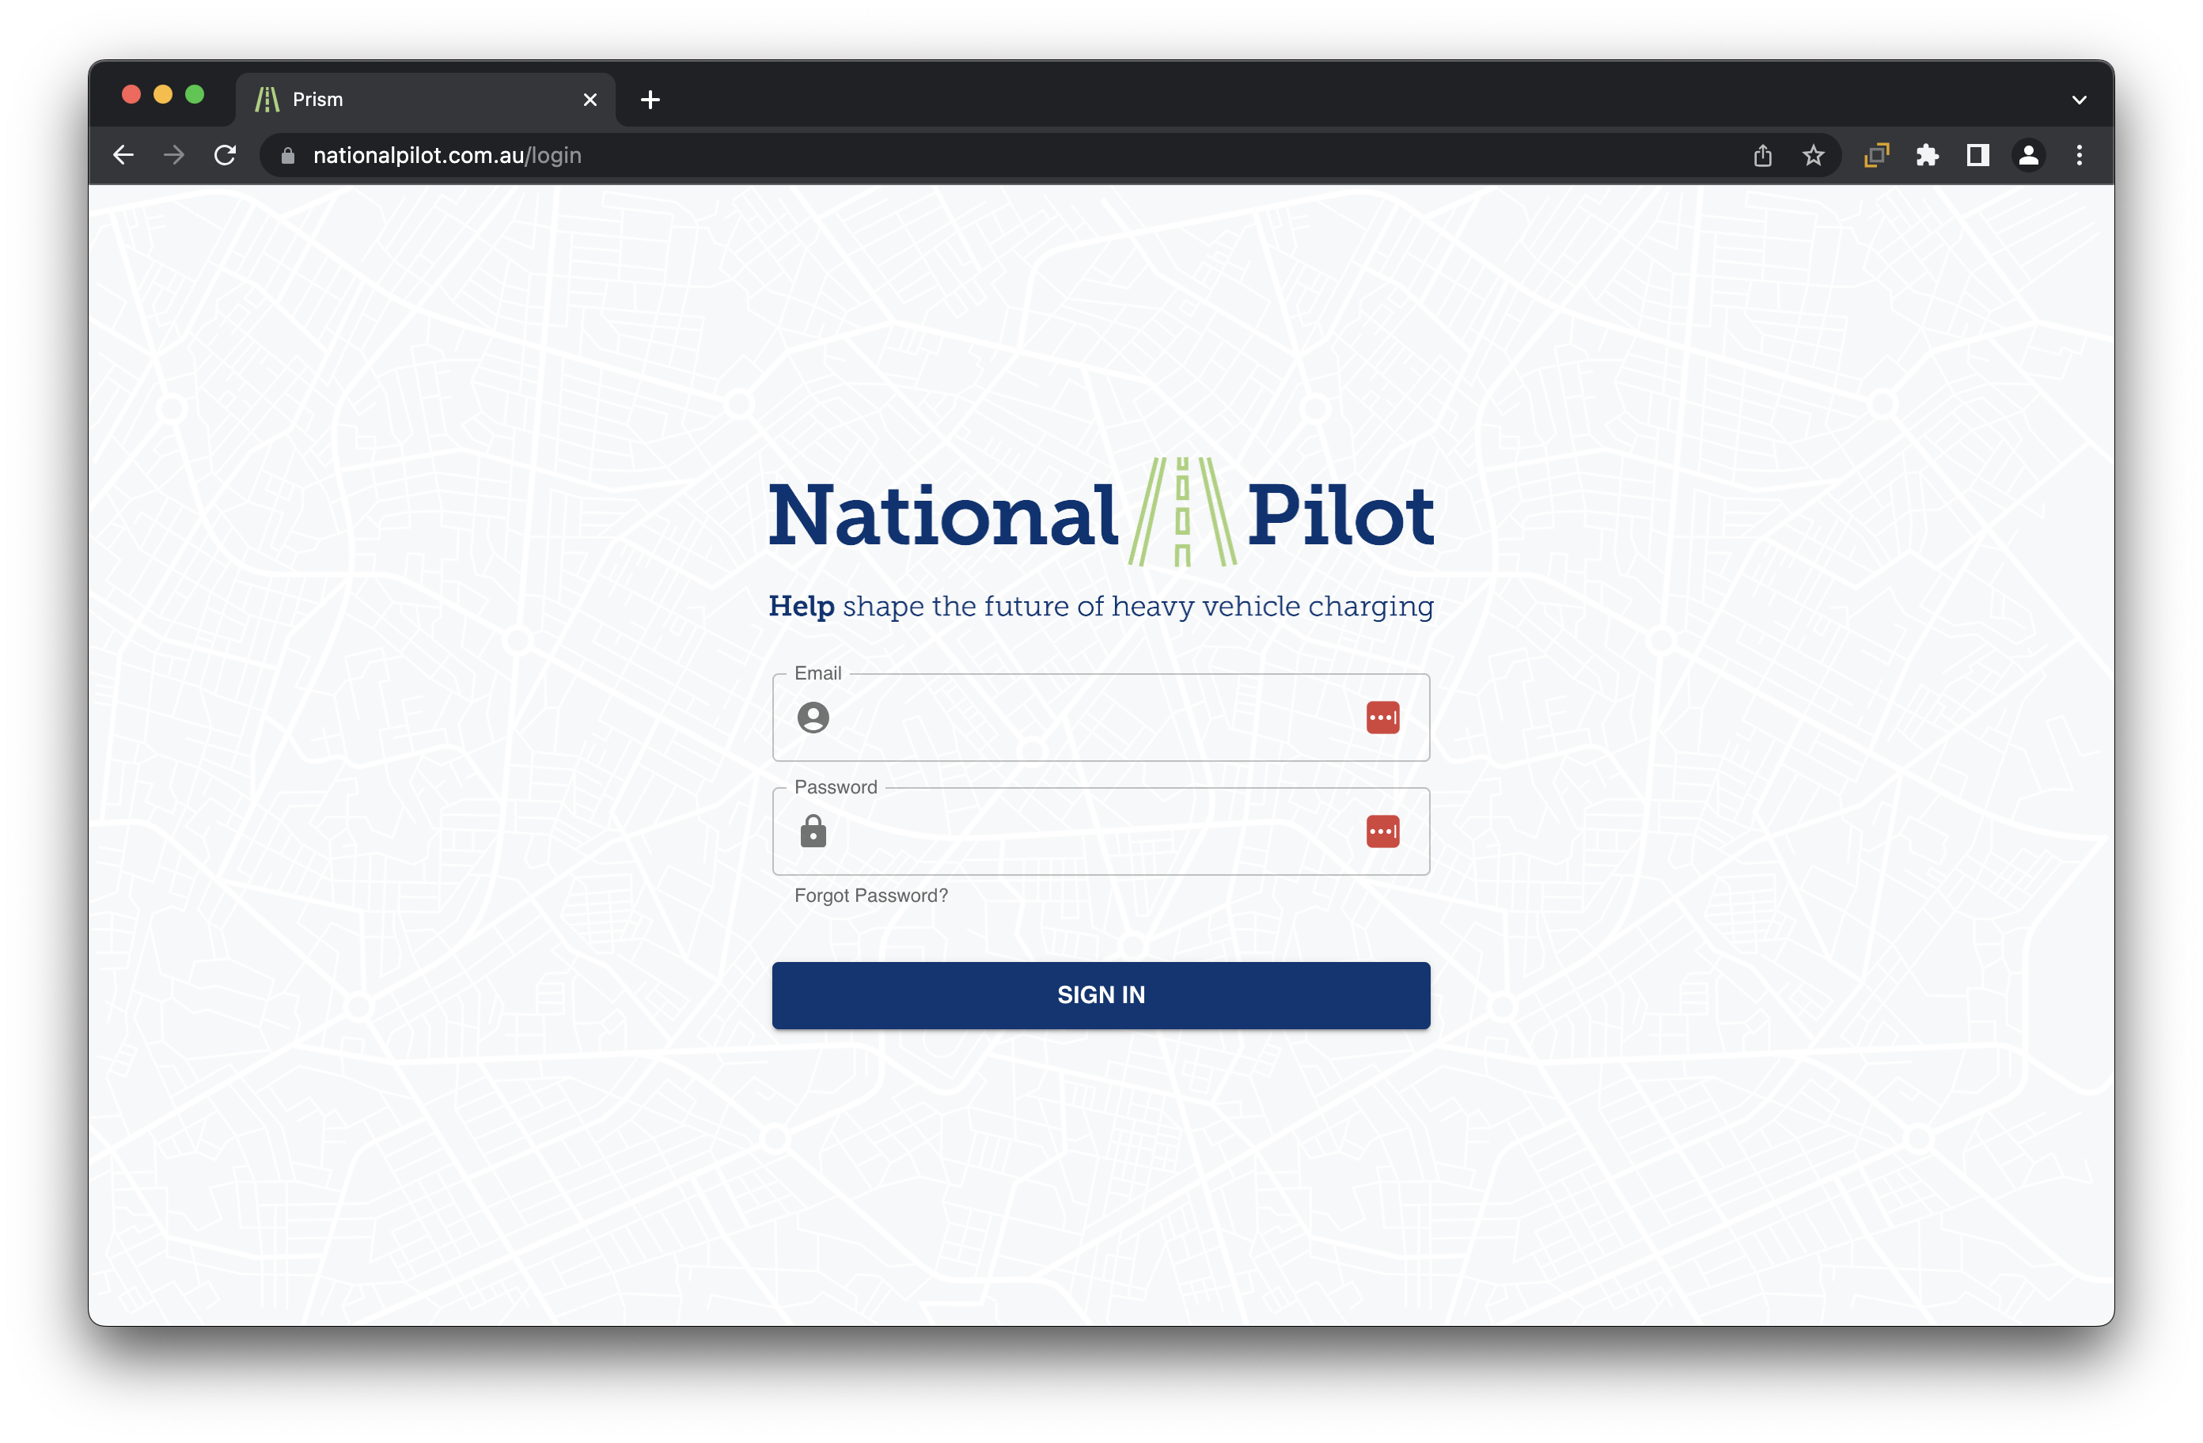The image size is (2203, 1443).
Task: Close the Prism tab
Action: coord(590,100)
